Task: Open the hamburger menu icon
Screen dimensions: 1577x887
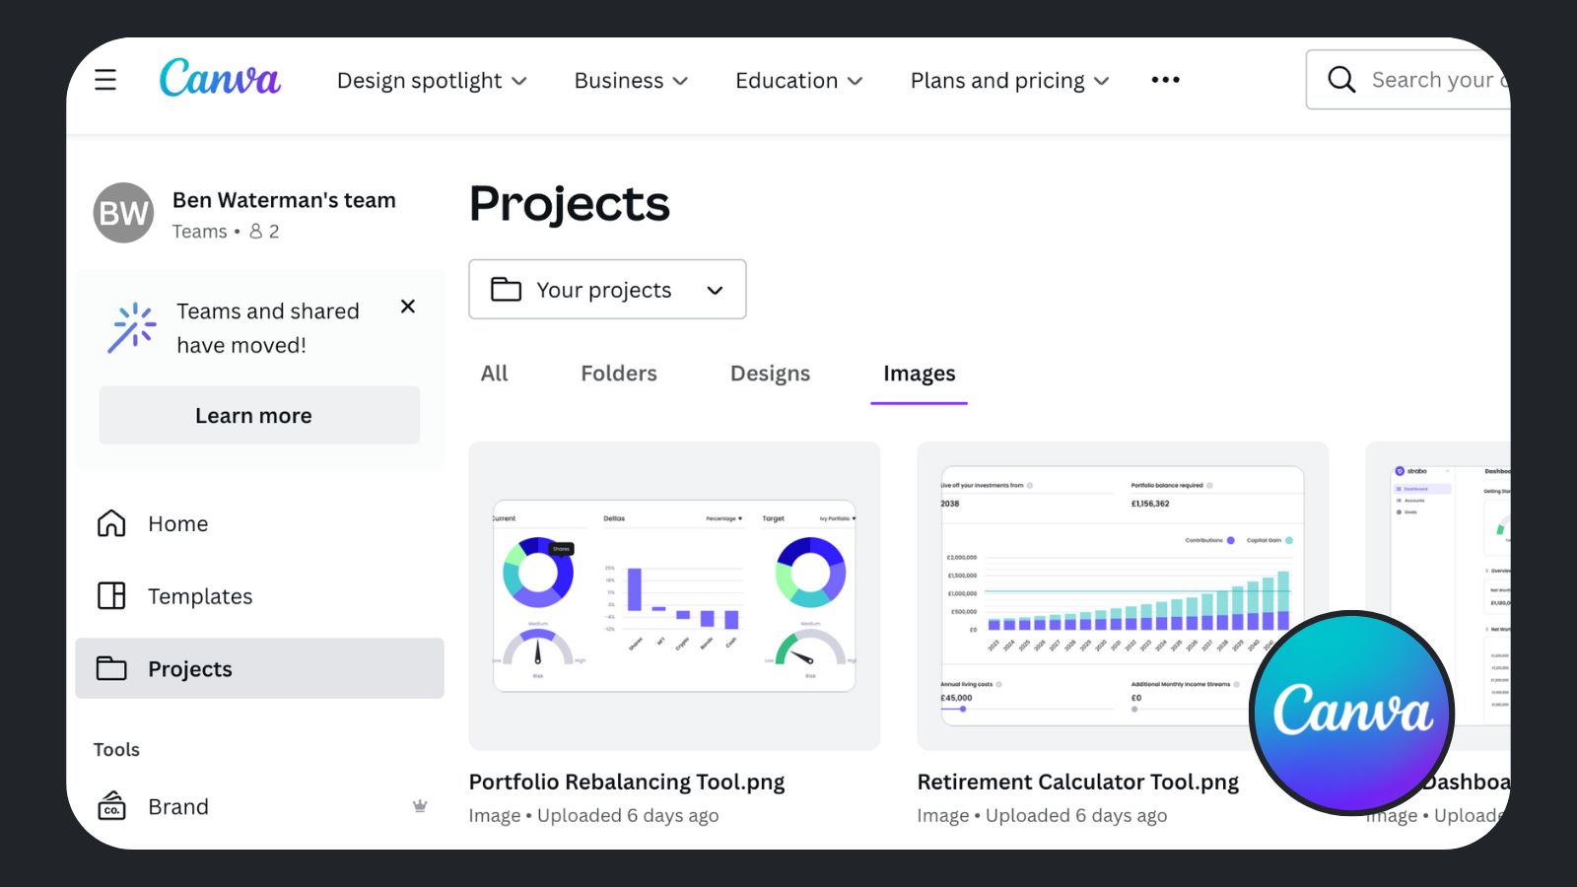Action: tap(105, 80)
